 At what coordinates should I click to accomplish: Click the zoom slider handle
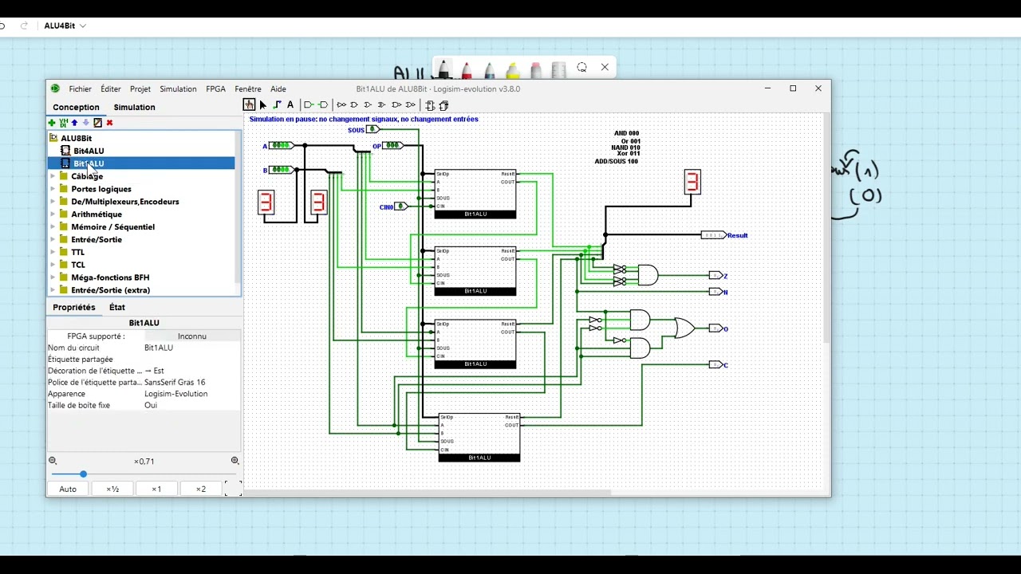pos(83,474)
